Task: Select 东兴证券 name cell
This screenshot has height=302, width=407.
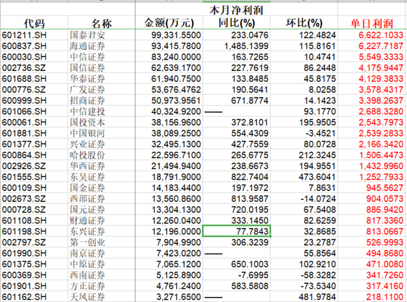Action: coord(101,231)
